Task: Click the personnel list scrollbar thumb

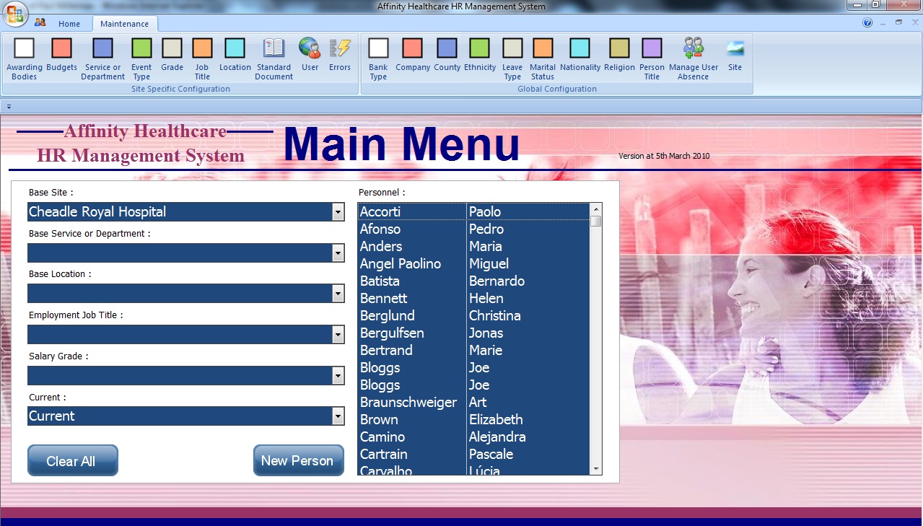Action: coord(596,221)
